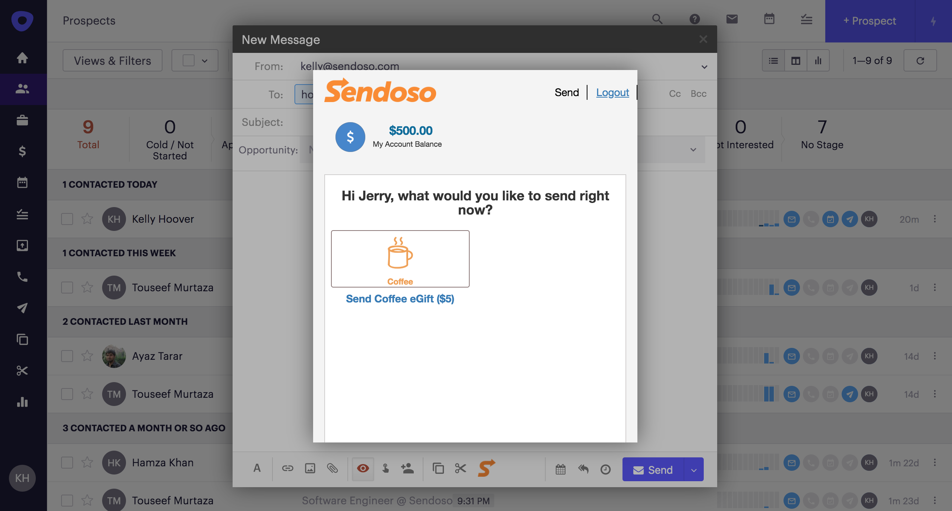
Task: Open the schedule send clock icon
Action: [x=605, y=469]
